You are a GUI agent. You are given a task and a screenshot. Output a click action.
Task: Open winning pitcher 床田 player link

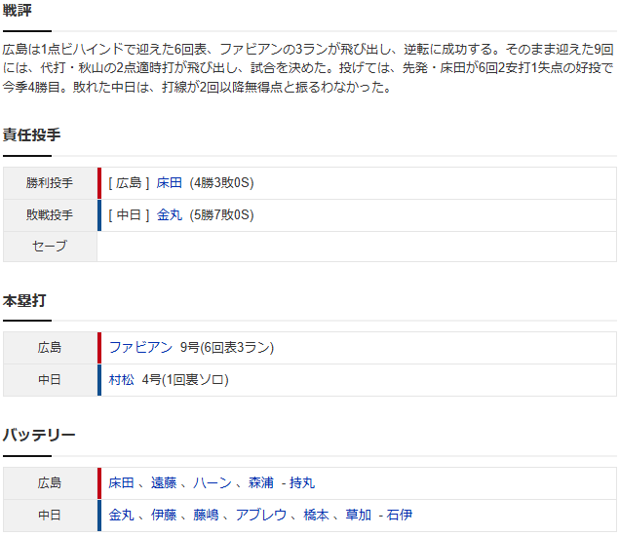[170, 183]
